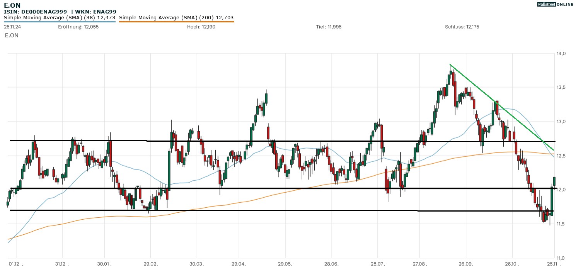This screenshot has height=266, width=576.
Task: Click the ISIN DE000ENAG999 text
Action: tap(36, 12)
